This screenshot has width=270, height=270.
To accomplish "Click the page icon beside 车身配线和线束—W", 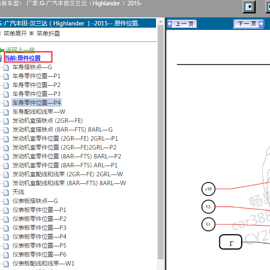I will [6, 112].
